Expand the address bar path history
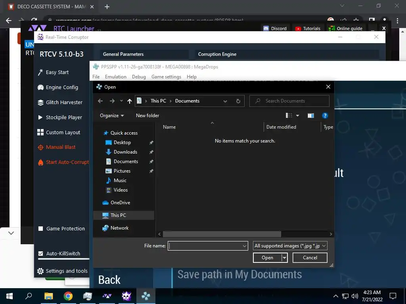This screenshot has height=304, width=406. (225, 101)
